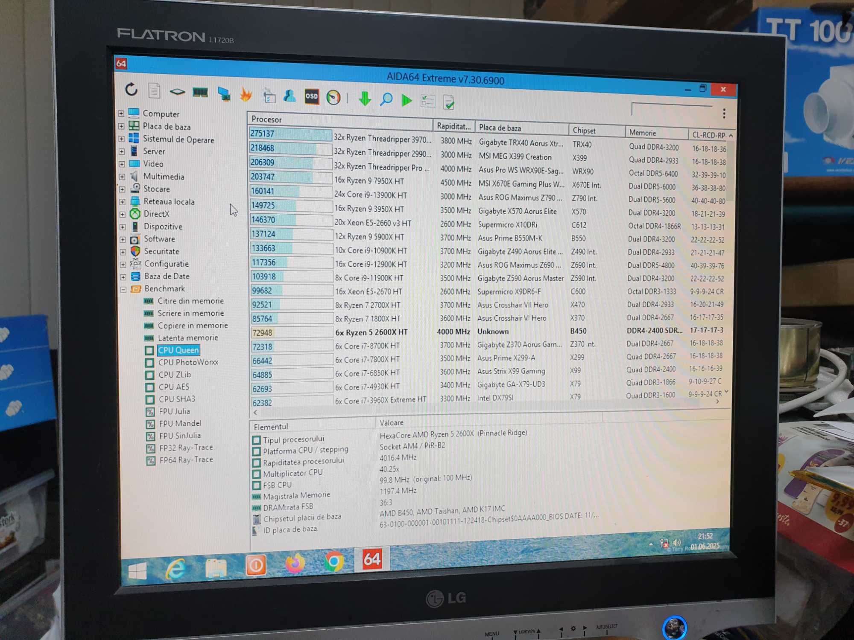Expand the Placa de baza node
This screenshot has width=854, height=640.
pos(121,126)
